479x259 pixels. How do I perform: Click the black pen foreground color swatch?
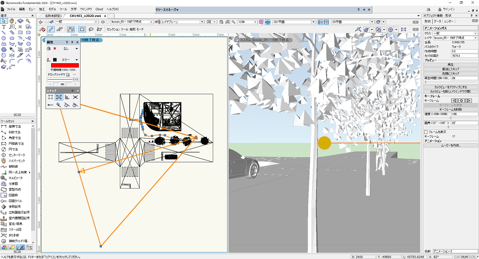(55, 60)
